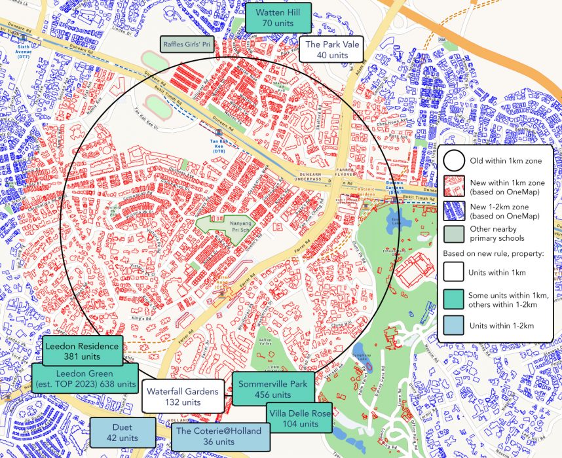The width and height of the screenshot is (562, 458).
Task: Click the red buildings legend swatch
Action: (454, 186)
